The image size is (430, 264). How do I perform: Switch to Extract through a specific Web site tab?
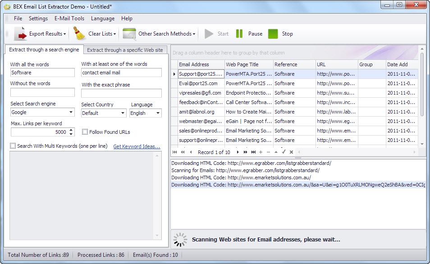[x=125, y=50]
